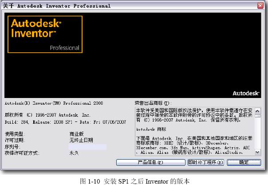Click the 'Autodesk 商标' heading in text box
Screen dimensions: 268x188
tap(151, 129)
